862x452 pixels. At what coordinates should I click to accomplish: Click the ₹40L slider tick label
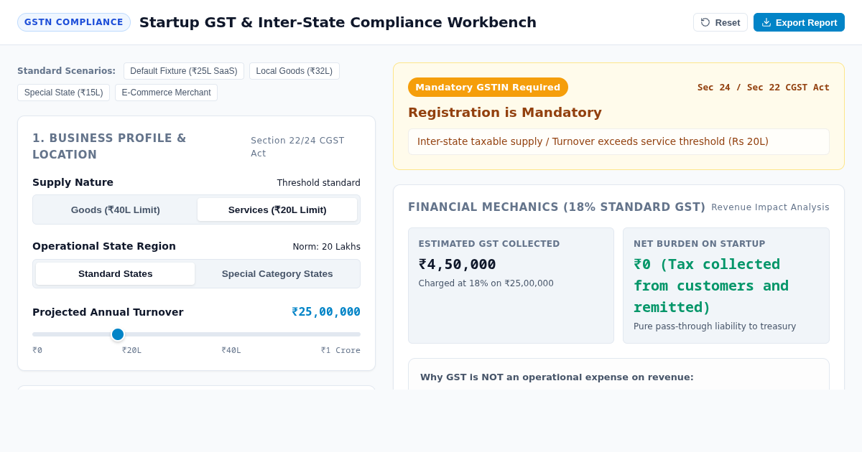pos(231,351)
